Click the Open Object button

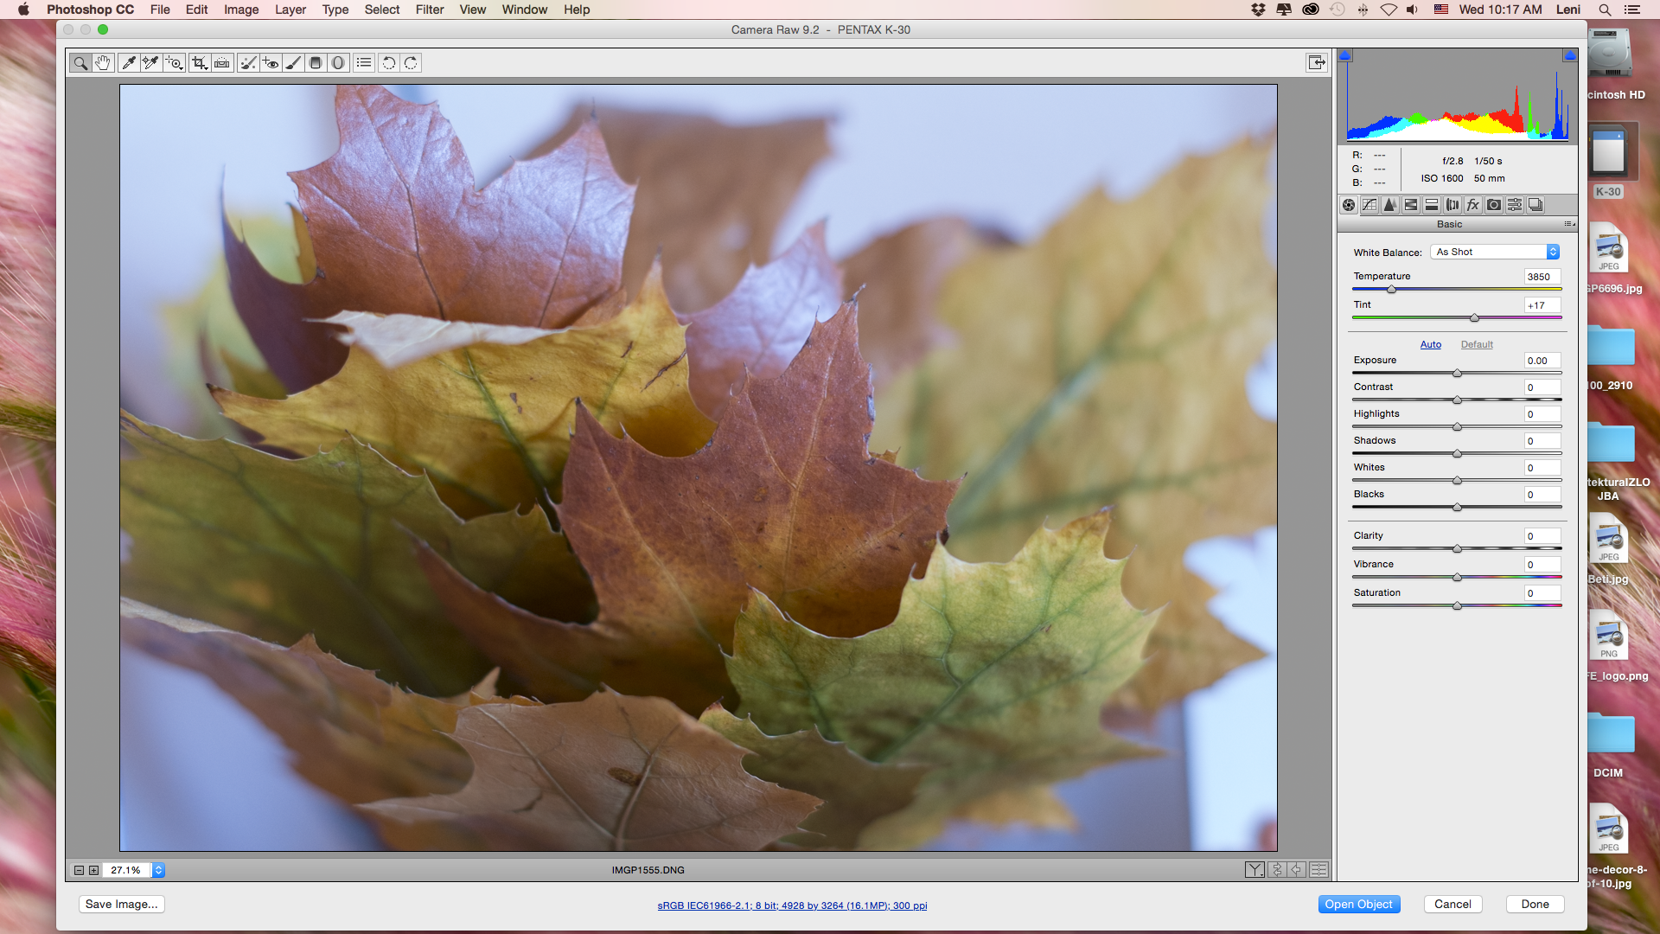pyautogui.click(x=1358, y=904)
